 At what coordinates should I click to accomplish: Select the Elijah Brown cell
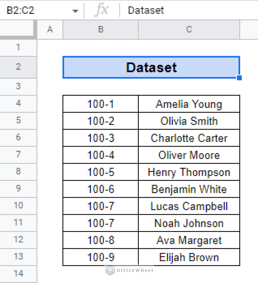(x=189, y=257)
